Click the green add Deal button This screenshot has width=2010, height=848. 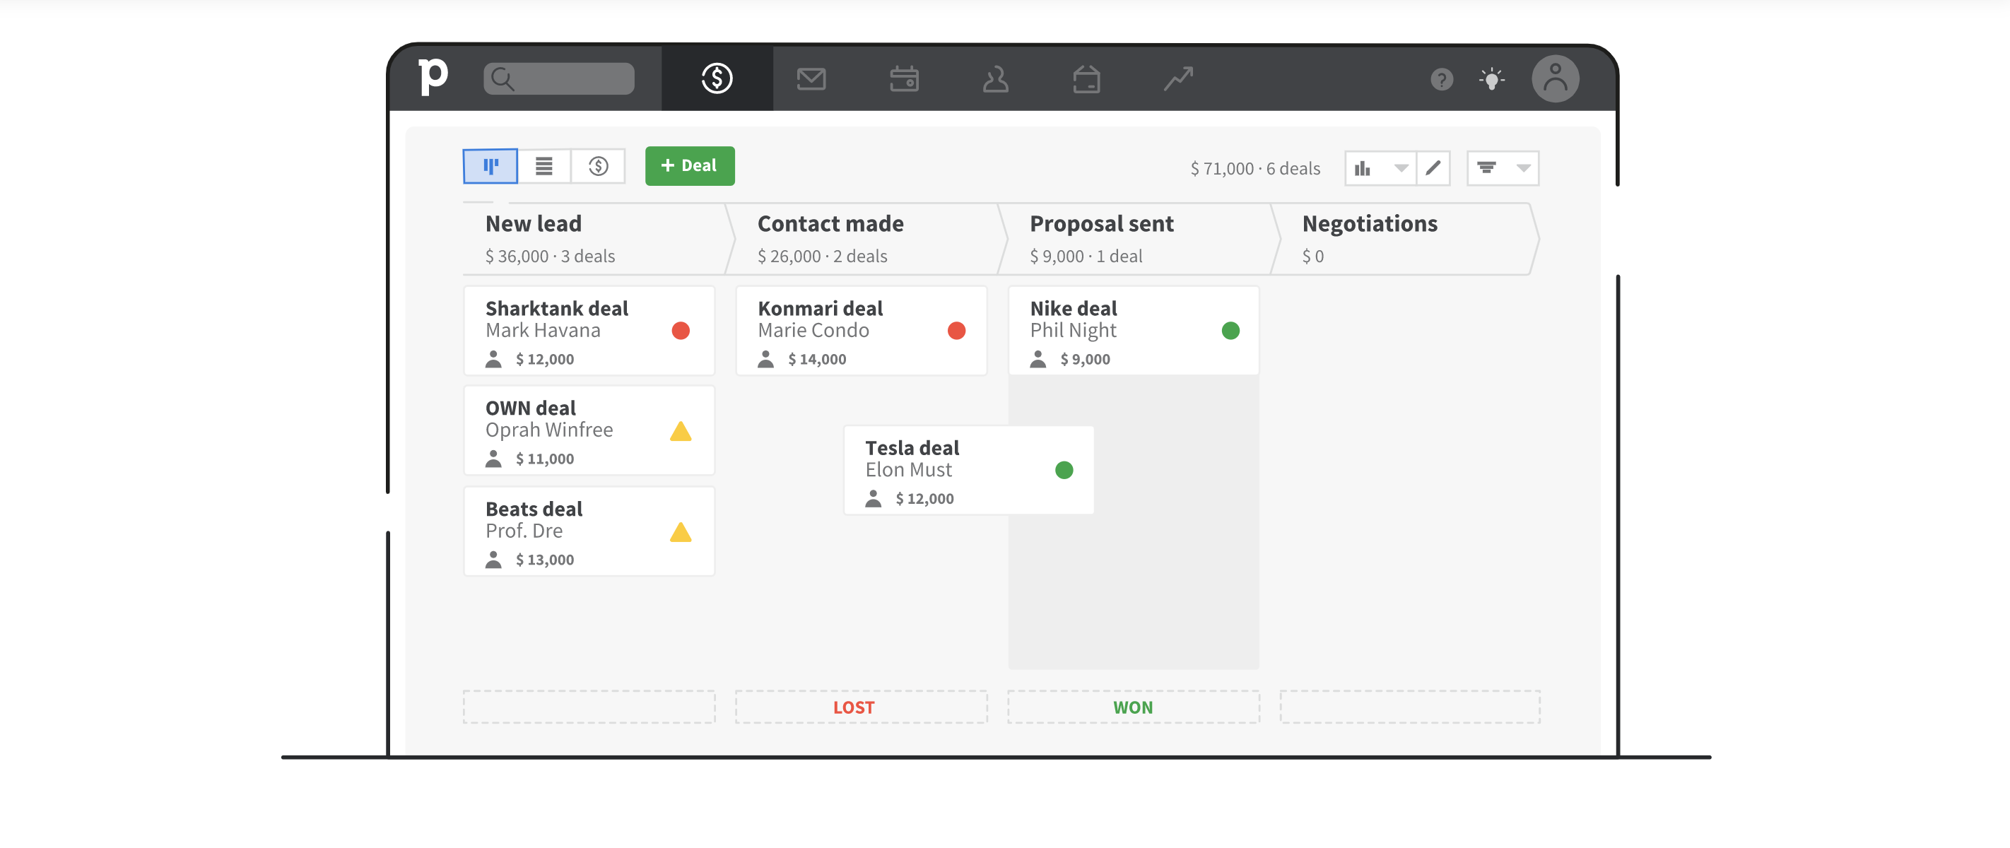point(689,166)
